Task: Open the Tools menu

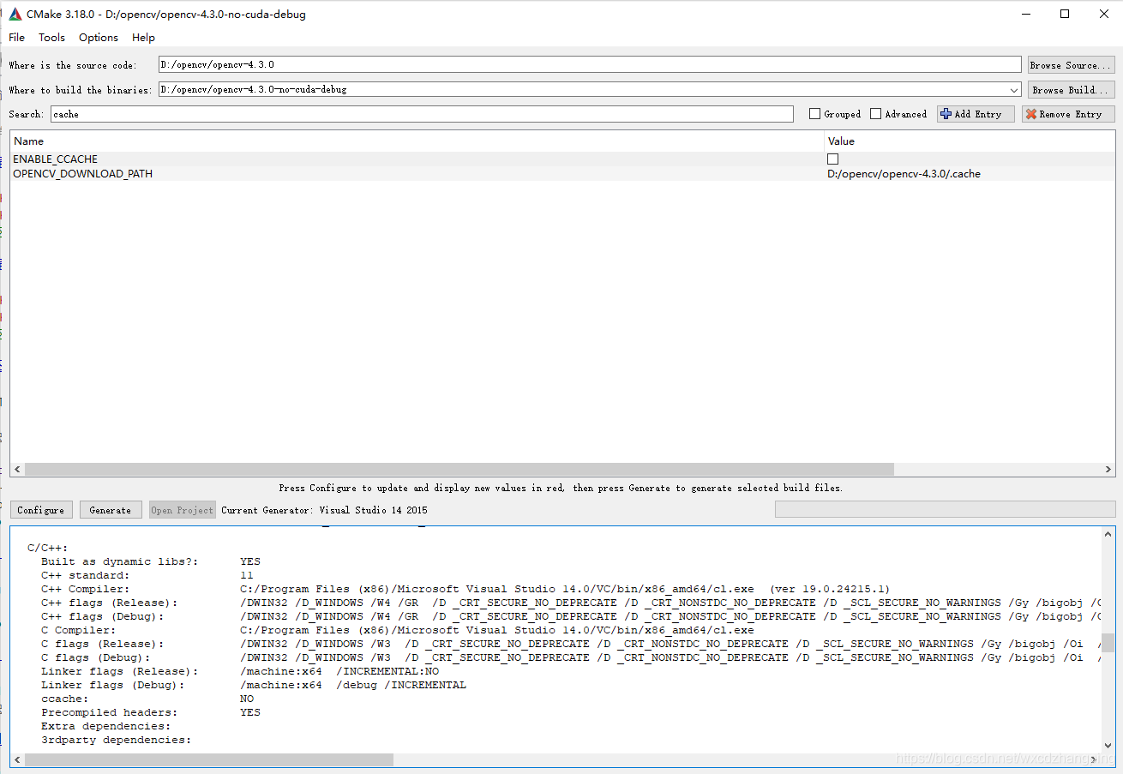Action: coord(51,37)
